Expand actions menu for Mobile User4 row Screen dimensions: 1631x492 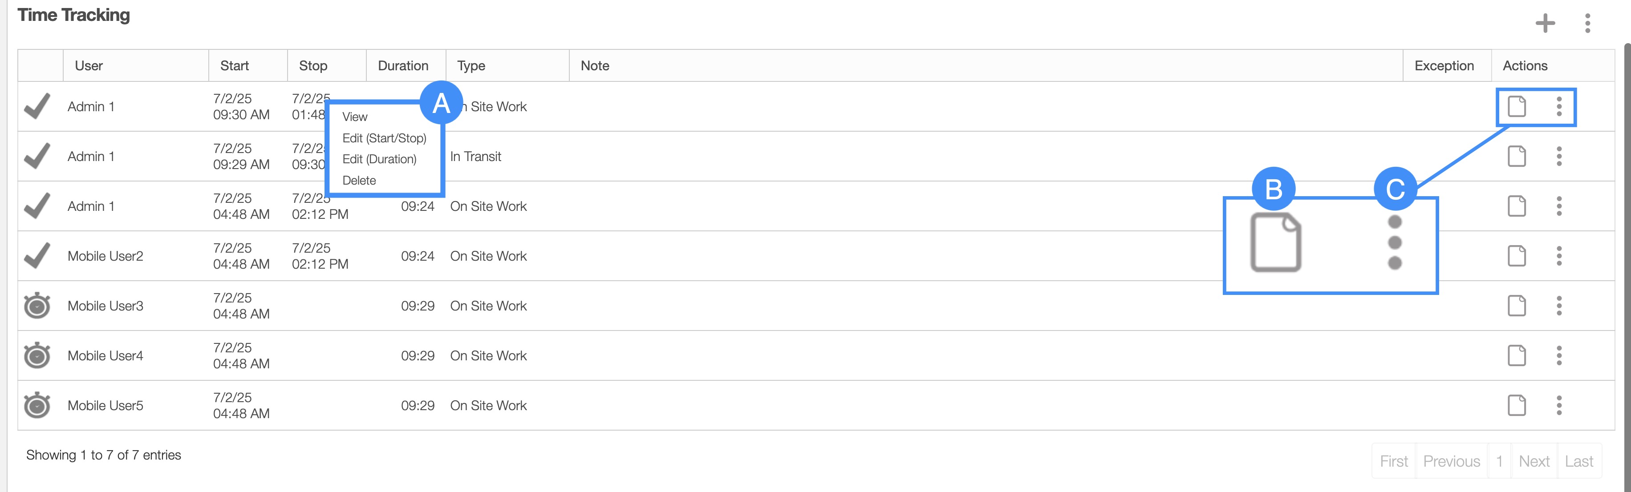(1559, 355)
